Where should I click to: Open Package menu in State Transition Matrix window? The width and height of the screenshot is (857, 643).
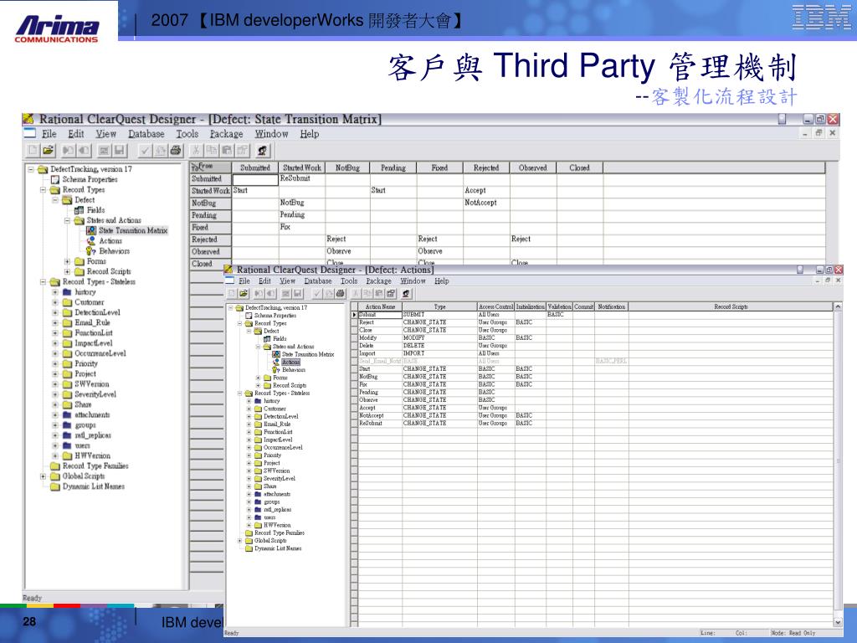pyautogui.click(x=226, y=134)
